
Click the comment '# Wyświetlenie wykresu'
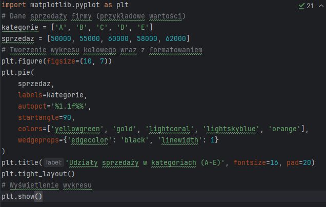click(x=49, y=184)
